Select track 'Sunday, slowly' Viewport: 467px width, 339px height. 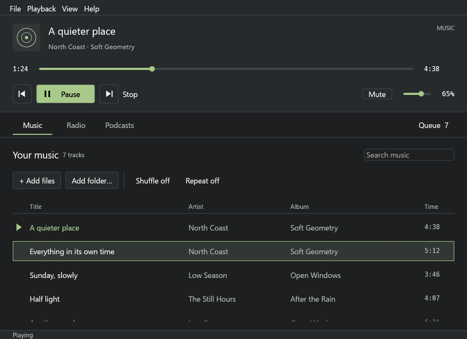[x=233, y=275]
